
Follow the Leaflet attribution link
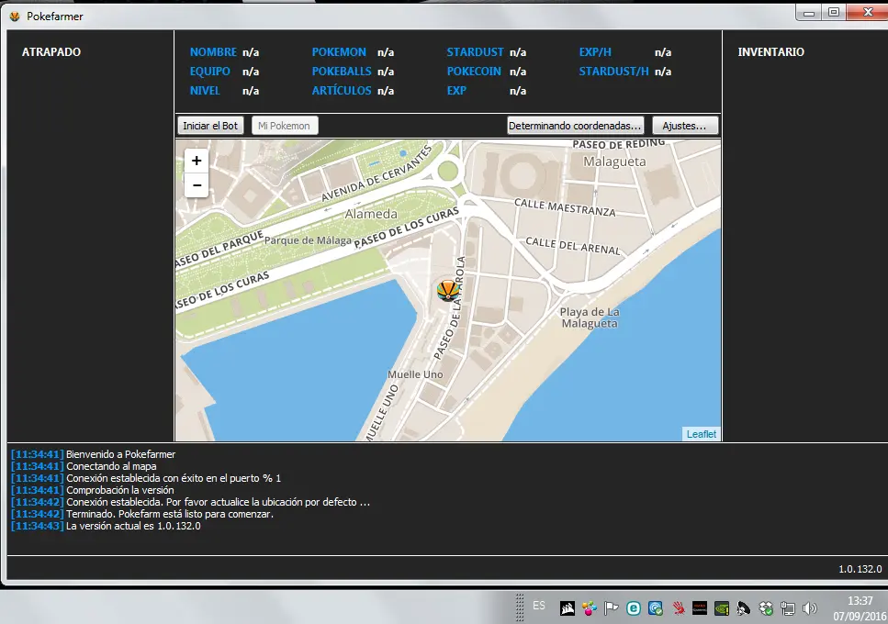click(701, 434)
